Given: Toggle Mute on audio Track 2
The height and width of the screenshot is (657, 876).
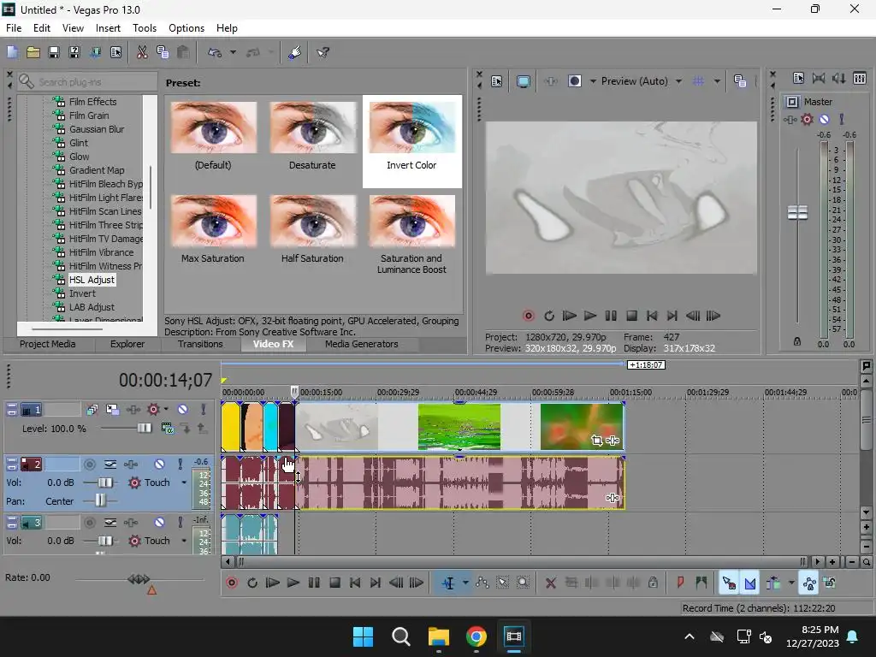Looking at the screenshot, I should tap(159, 464).
